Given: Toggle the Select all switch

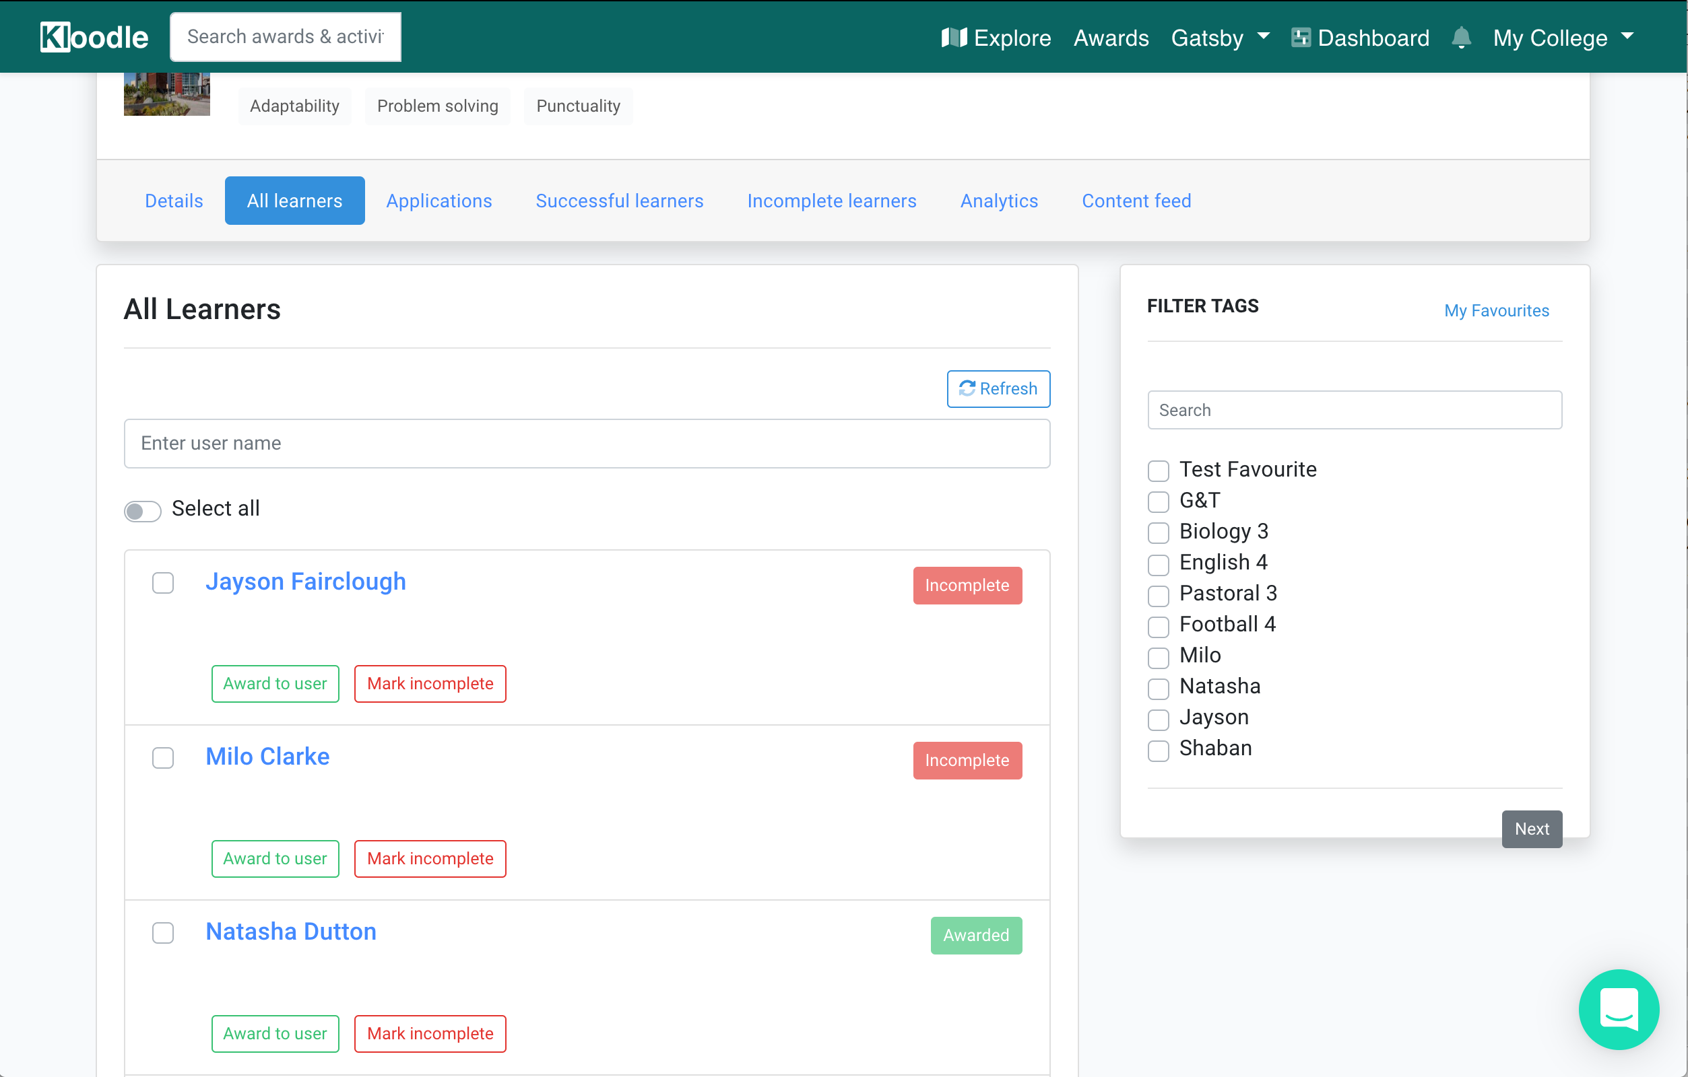Looking at the screenshot, I should pyautogui.click(x=142, y=510).
